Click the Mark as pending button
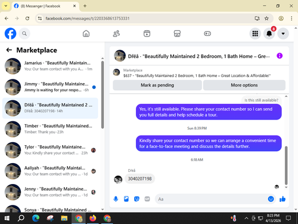The width and height of the screenshot is (298, 224). tap(157, 85)
